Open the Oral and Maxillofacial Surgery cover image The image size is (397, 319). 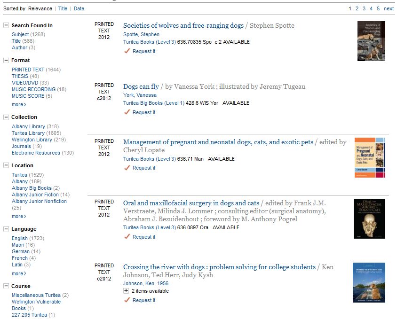pyautogui.click(x=369, y=218)
